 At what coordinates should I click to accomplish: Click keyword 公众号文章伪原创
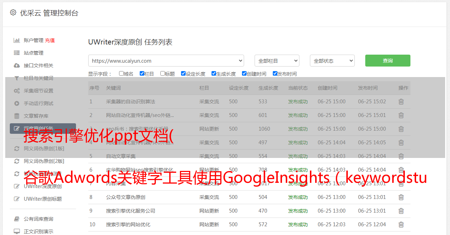pyautogui.click(x=126, y=197)
